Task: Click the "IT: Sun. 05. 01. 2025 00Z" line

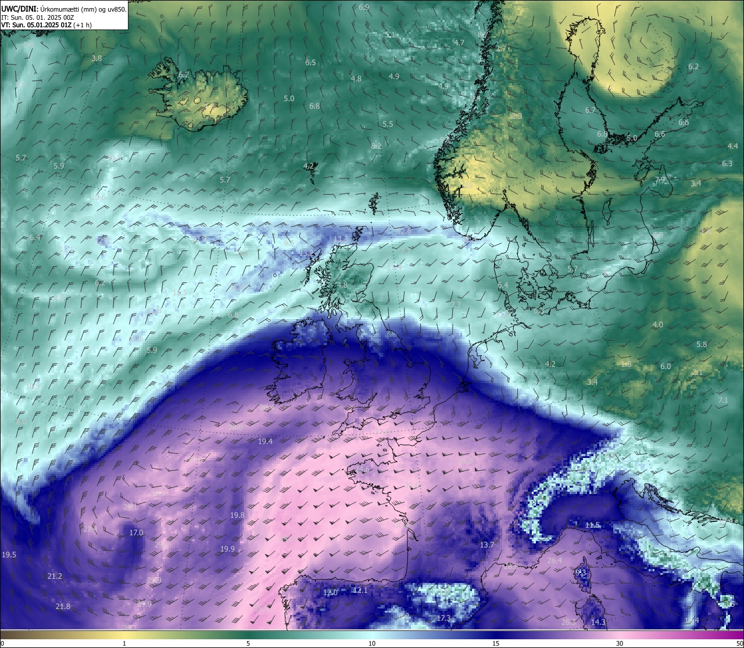Action: 37,17
